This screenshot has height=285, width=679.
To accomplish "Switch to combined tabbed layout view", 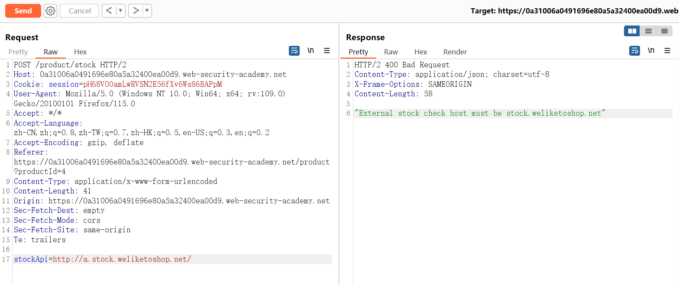I will (664, 31).
